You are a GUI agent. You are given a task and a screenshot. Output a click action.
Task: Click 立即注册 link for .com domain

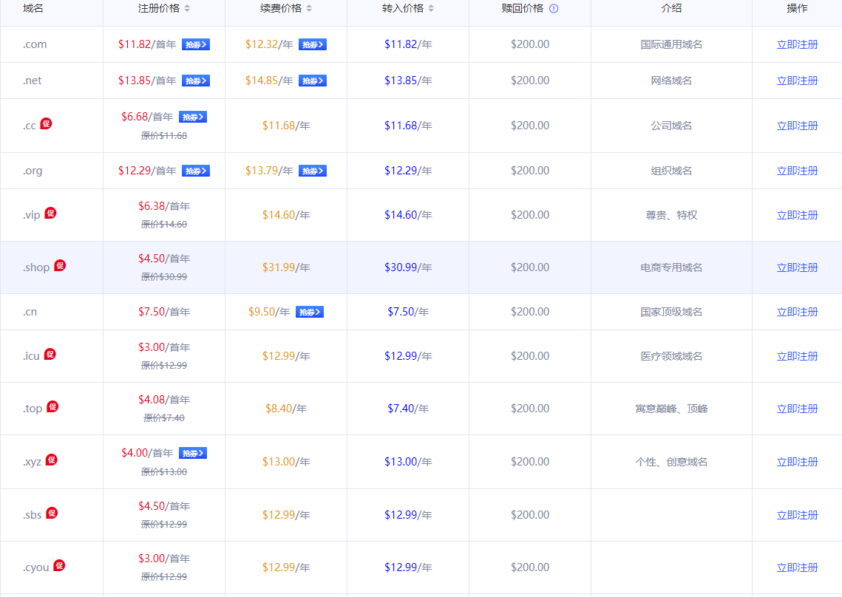pos(797,44)
